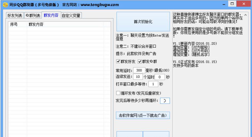Click the QQ app icon in title bar
The height and width of the screenshot is (137, 252).
5,5
